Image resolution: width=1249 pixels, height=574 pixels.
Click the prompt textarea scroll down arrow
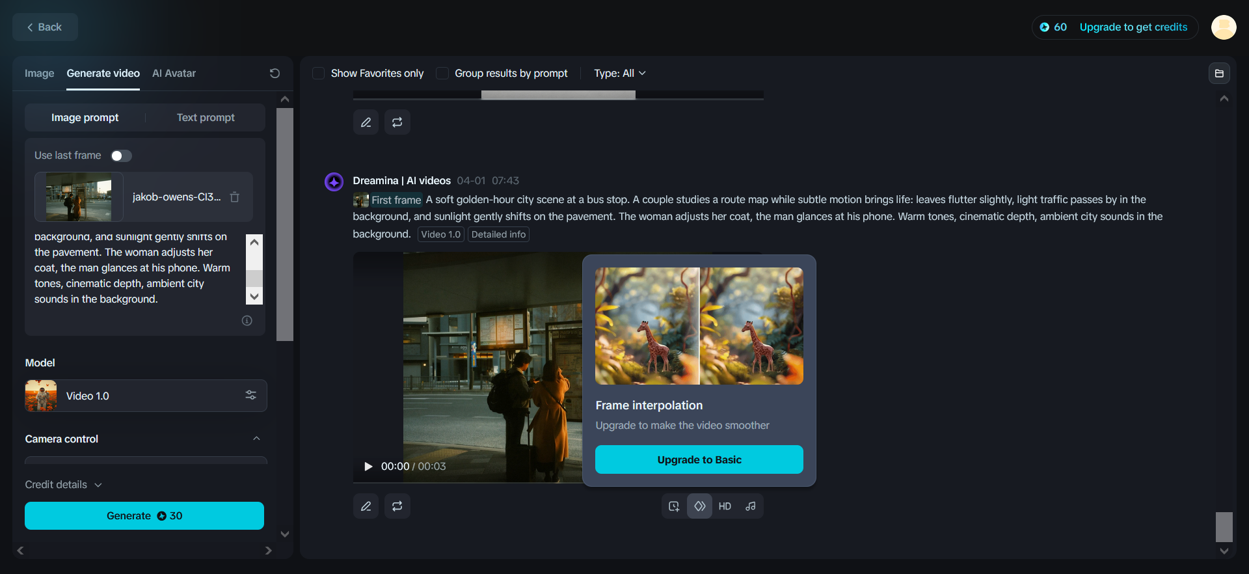coord(254,296)
